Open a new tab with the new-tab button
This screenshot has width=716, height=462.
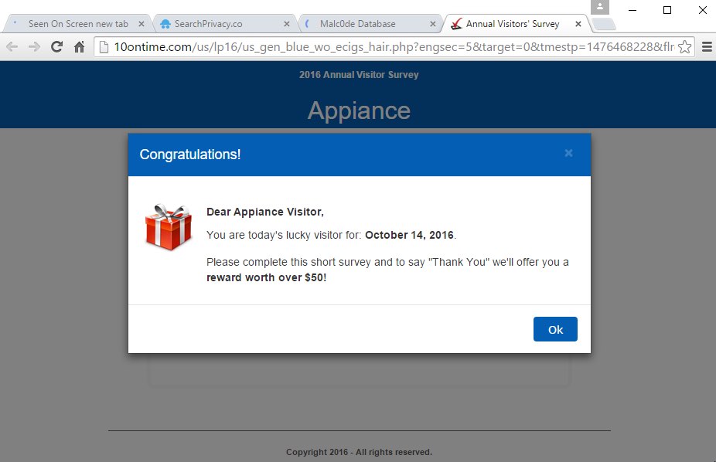[x=605, y=24]
